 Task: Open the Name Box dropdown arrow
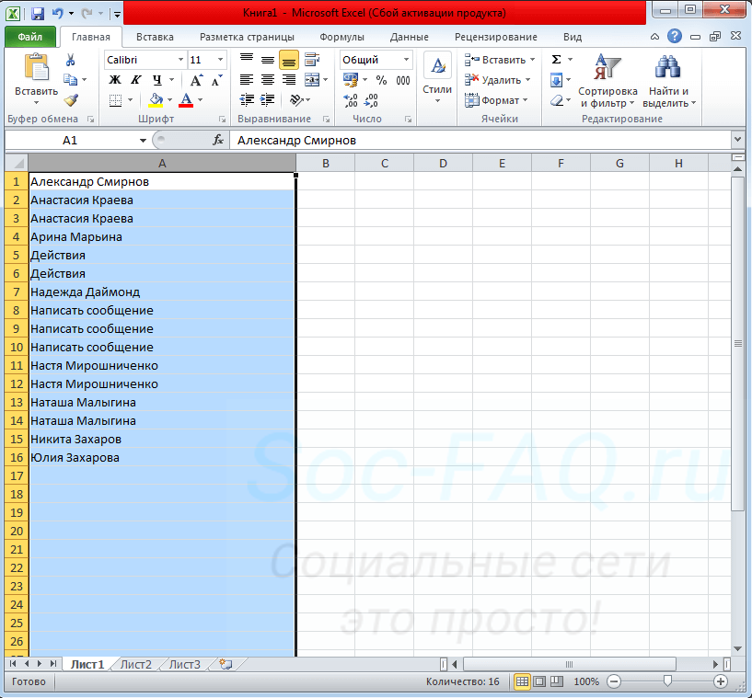(x=143, y=141)
